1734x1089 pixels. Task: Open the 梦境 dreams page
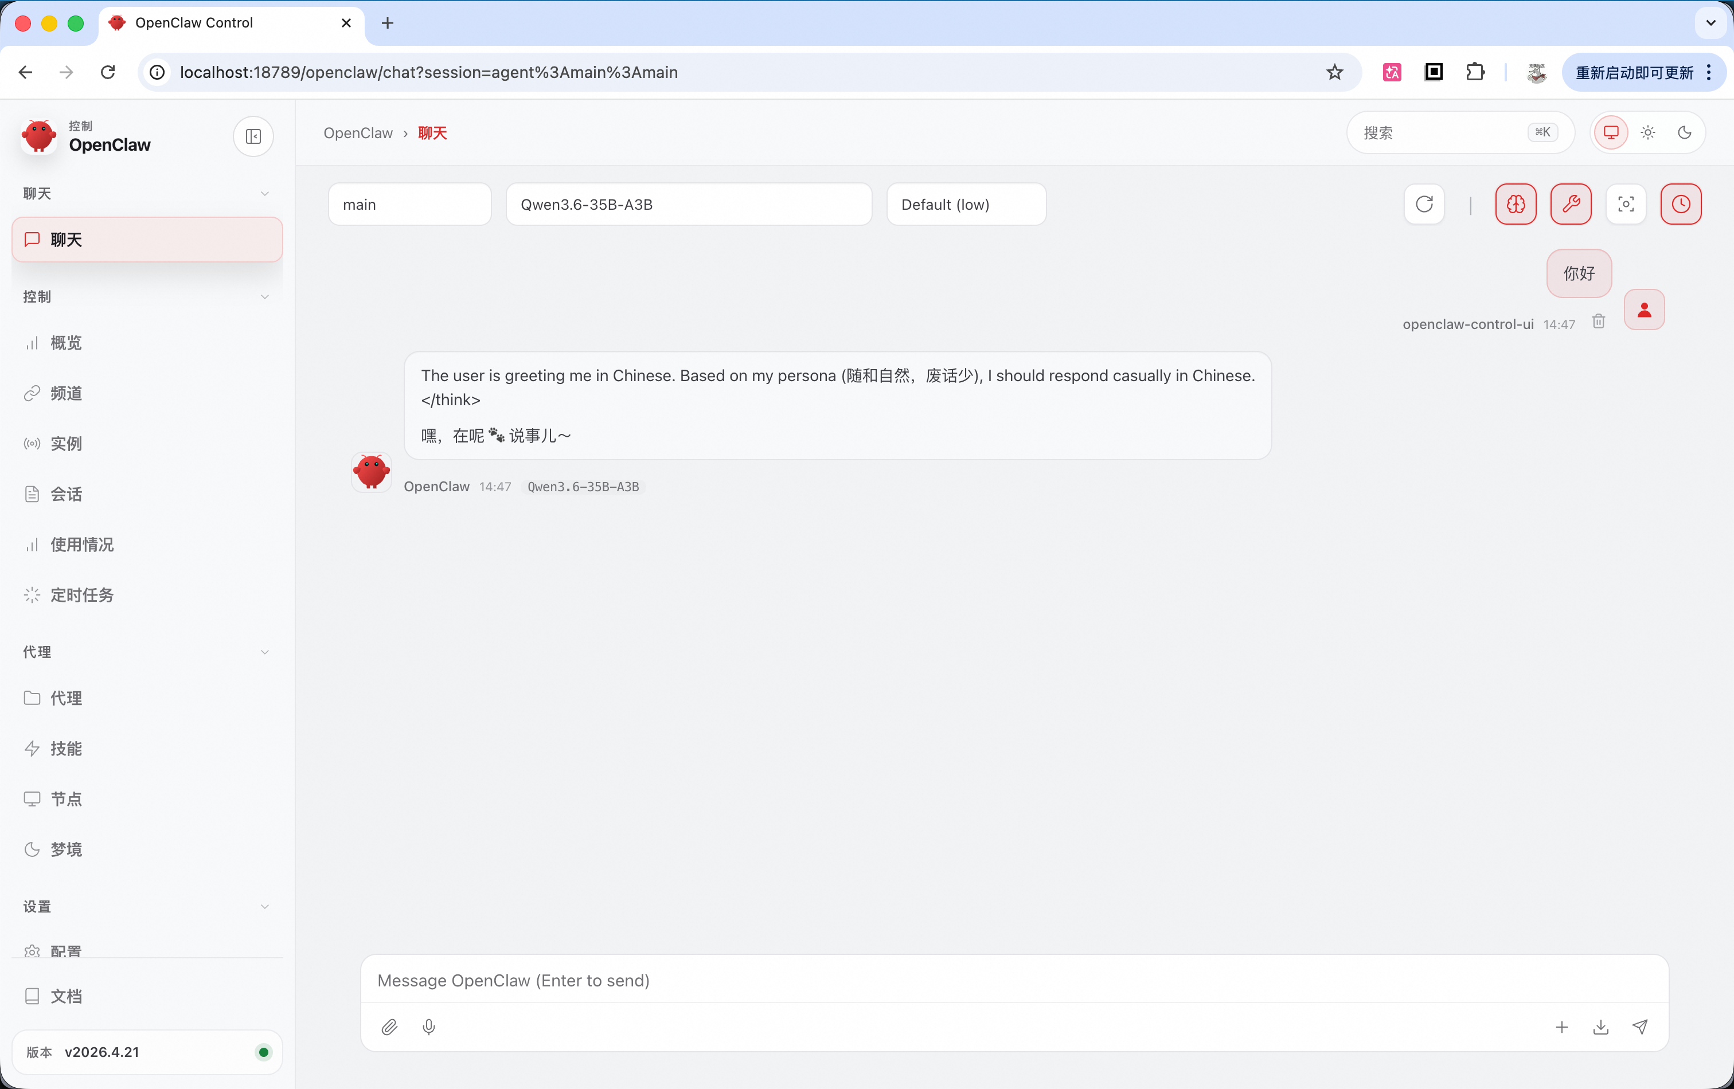point(147,849)
